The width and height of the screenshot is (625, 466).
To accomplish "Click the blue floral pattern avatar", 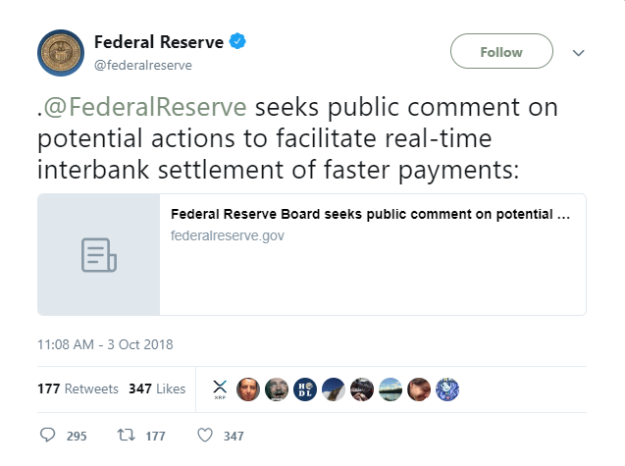I will pos(447,388).
